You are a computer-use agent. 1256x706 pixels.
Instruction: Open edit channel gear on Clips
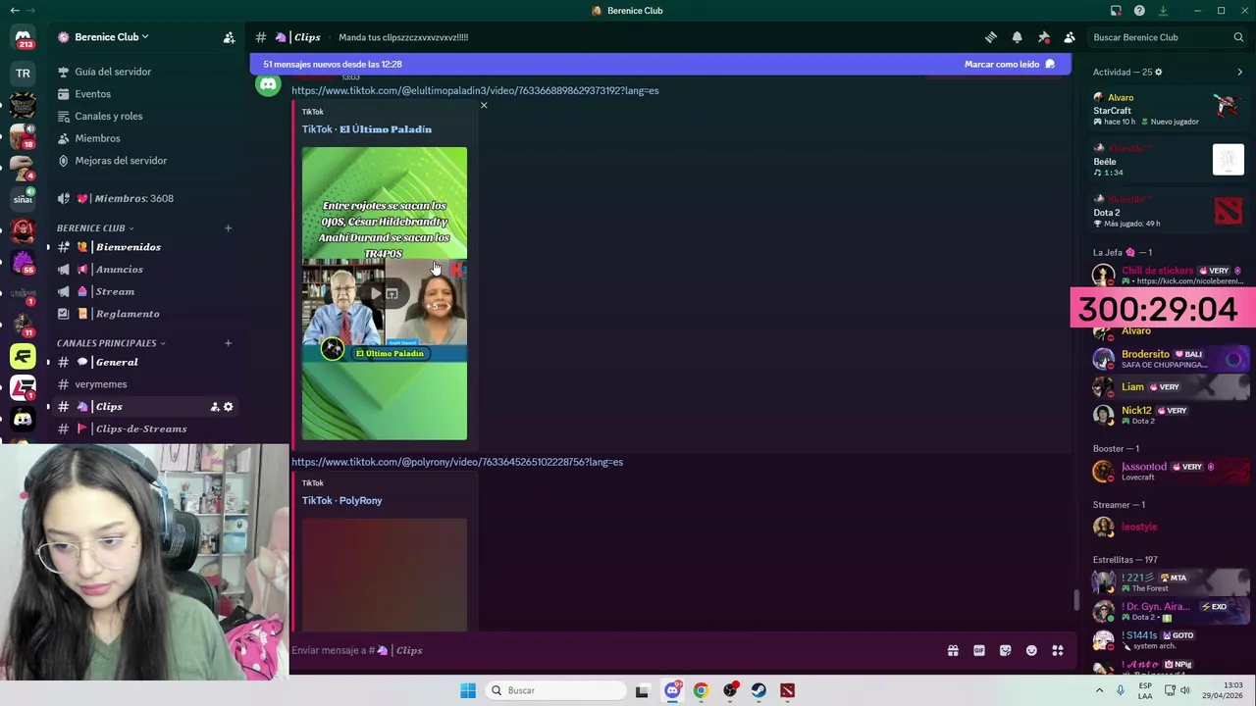229,407
